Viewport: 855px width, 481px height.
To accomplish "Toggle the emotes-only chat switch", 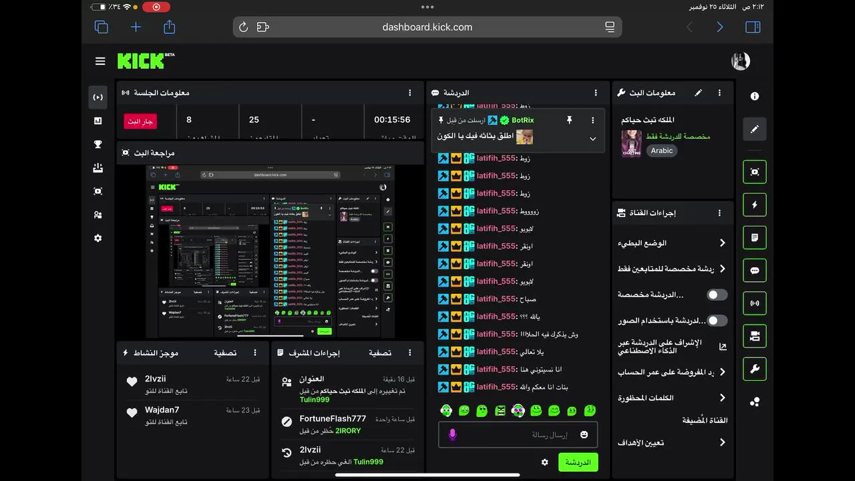I will pyautogui.click(x=717, y=321).
